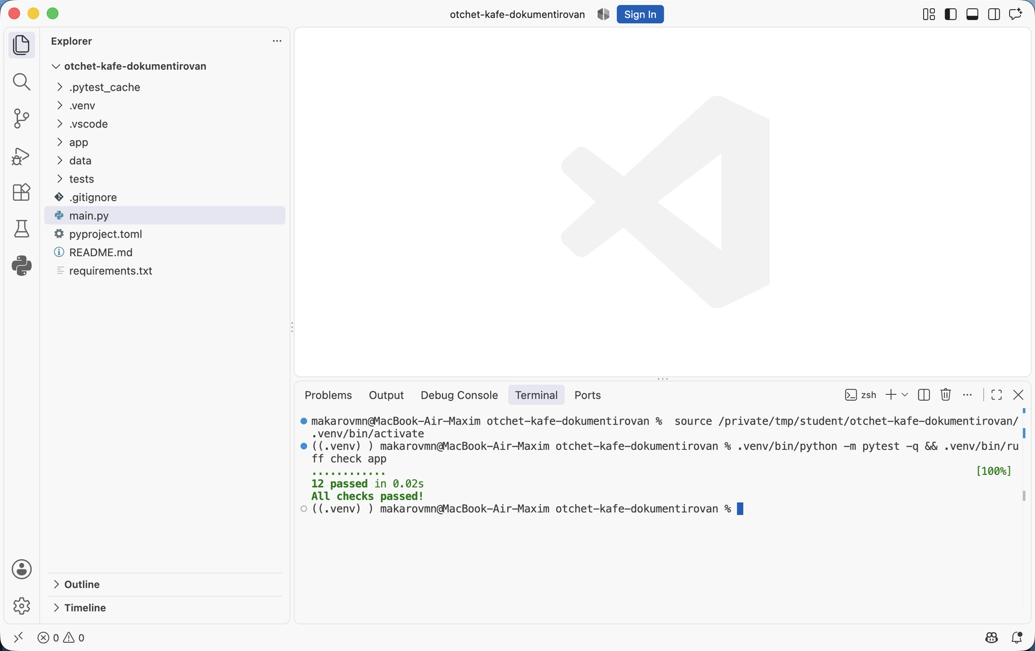Toggle the Primary Side Bar
Screen dimensions: 1035x651
click(950, 14)
